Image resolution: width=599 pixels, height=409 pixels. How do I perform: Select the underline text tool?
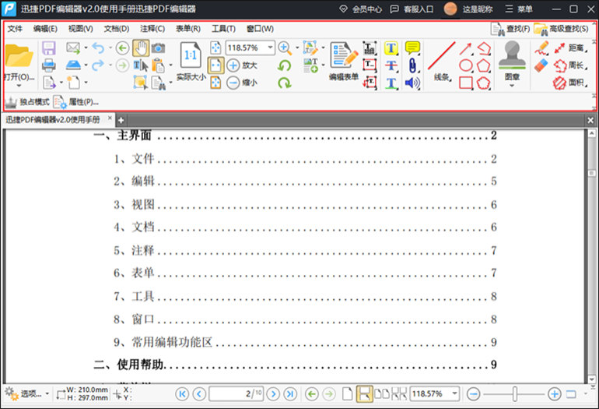(x=391, y=83)
